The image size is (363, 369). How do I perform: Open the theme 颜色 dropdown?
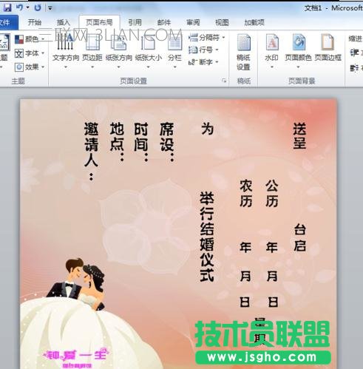coord(30,39)
